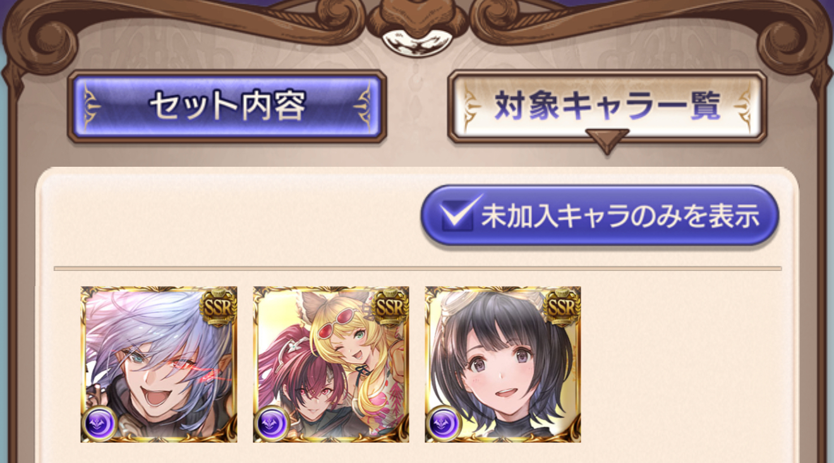Click the down arrow below 対象キャラ一覧 tab
Viewport: 834px width, 463px height.
607,140
